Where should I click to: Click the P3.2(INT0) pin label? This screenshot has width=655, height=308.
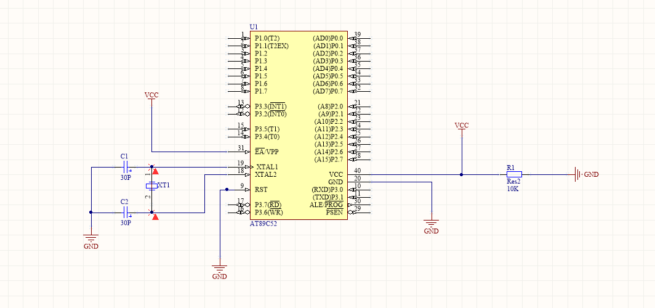[x=271, y=114]
